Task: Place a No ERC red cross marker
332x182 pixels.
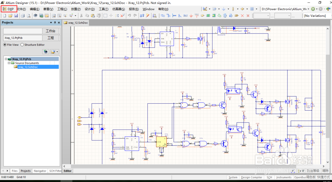Action: click(242, 16)
